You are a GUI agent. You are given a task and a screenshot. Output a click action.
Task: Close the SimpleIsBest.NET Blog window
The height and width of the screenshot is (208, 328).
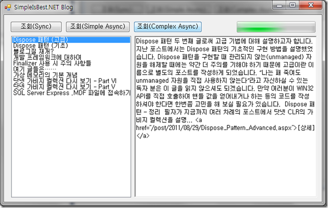311,5
